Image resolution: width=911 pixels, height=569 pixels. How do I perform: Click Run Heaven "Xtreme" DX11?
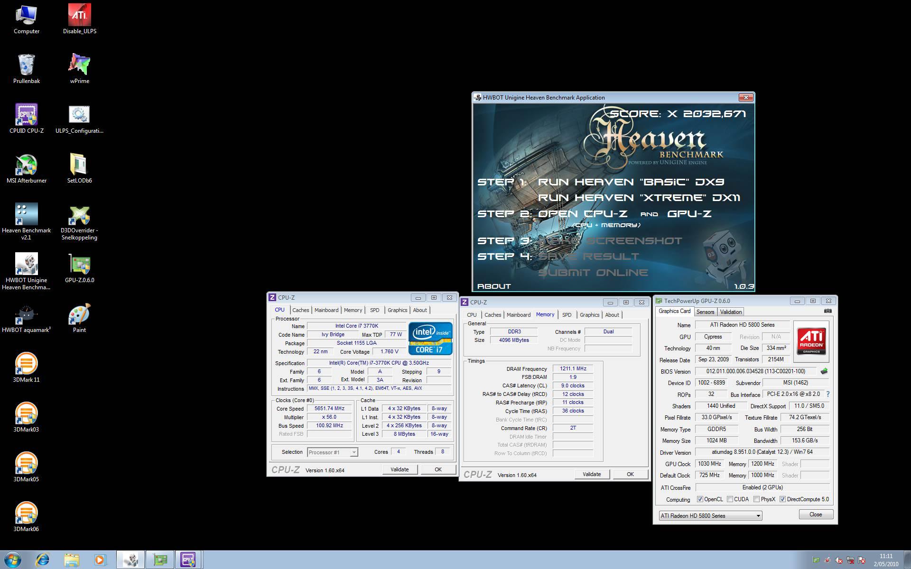[639, 198]
